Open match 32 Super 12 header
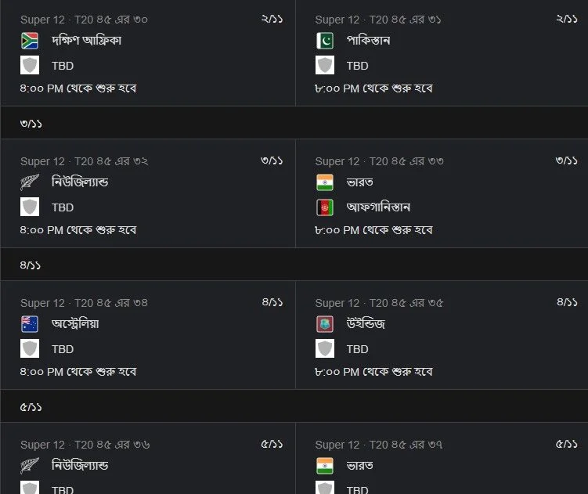The image size is (588, 494). click(x=85, y=161)
